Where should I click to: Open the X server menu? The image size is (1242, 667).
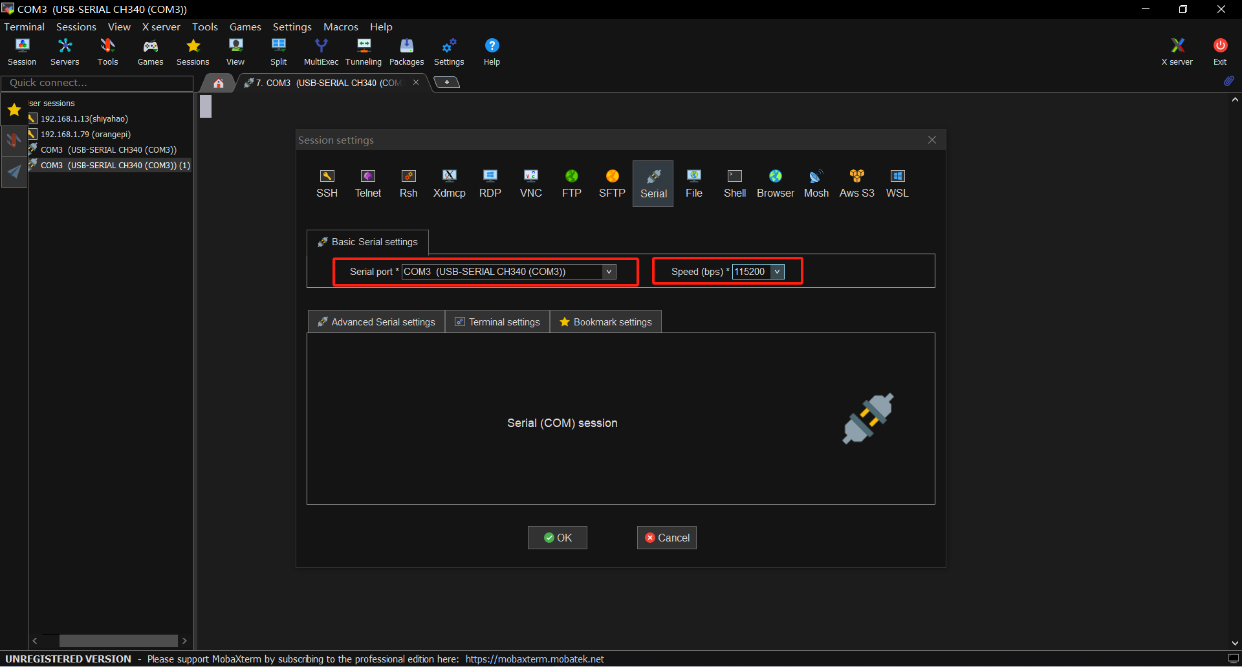[161, 27]
